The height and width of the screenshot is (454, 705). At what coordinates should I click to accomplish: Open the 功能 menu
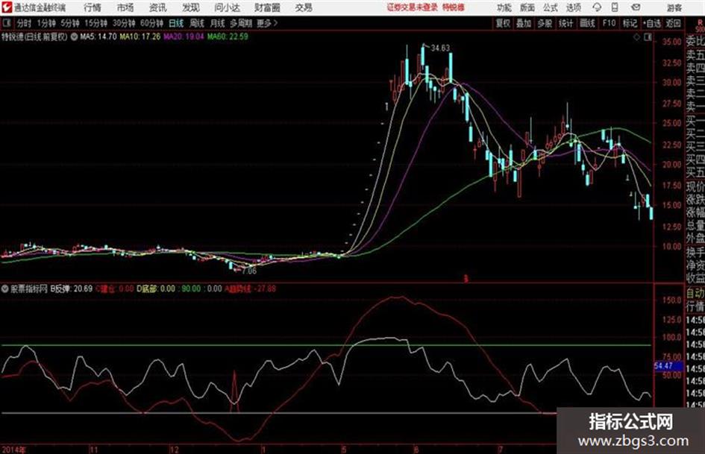504,7
